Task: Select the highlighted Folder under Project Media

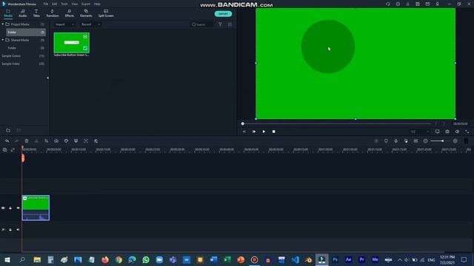Action: point(26,32)
